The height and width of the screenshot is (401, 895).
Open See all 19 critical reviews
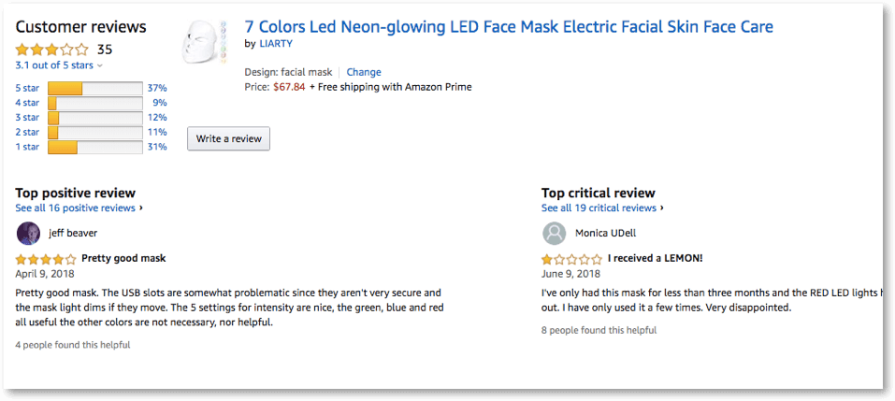click(602, 208)
